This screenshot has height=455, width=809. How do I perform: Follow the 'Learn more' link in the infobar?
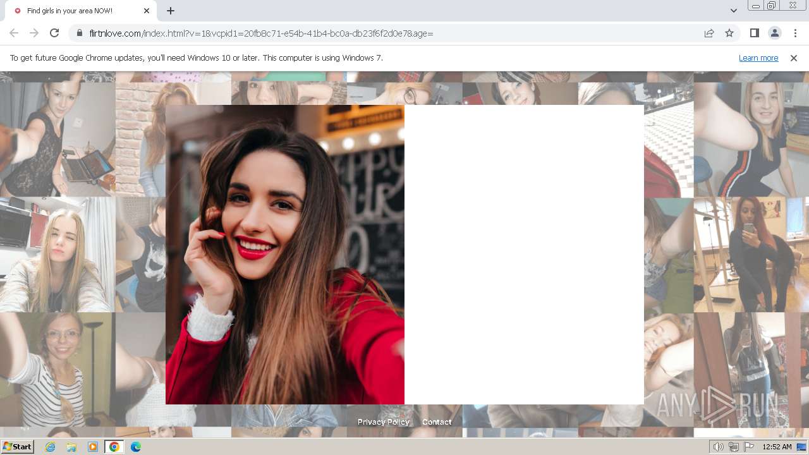point(758,58)
